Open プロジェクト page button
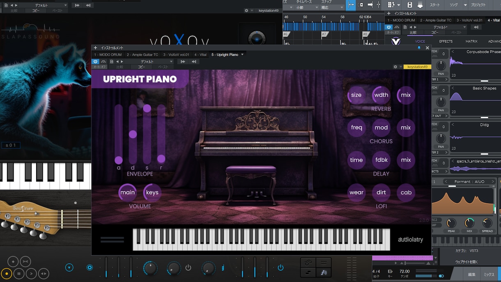 point(478,5)
